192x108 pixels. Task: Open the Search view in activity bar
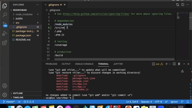pos(4,15)
